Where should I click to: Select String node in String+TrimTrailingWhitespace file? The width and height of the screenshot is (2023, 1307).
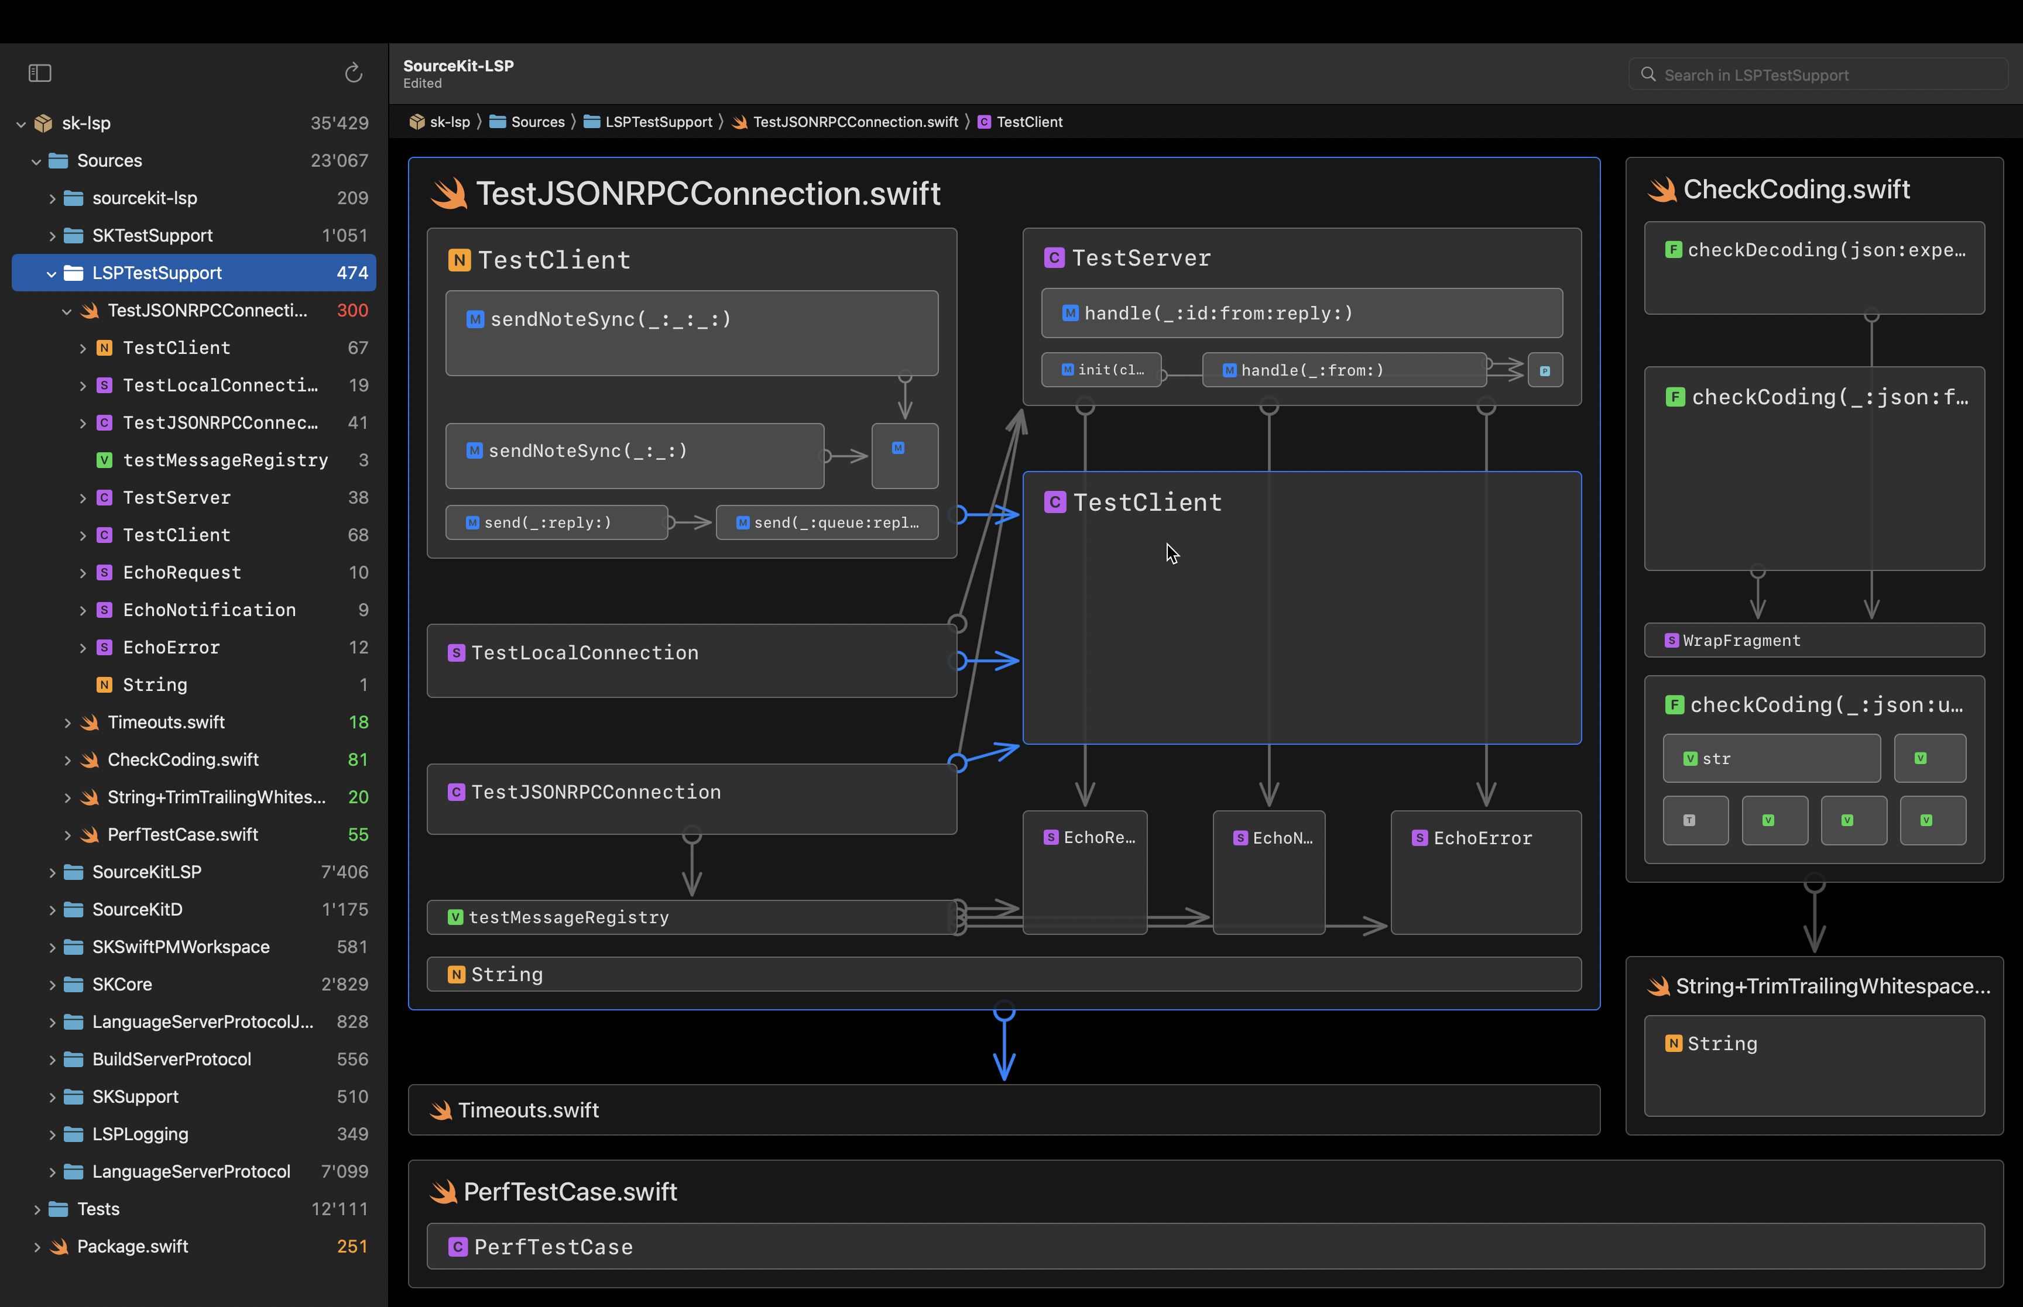(1814, 1066)
